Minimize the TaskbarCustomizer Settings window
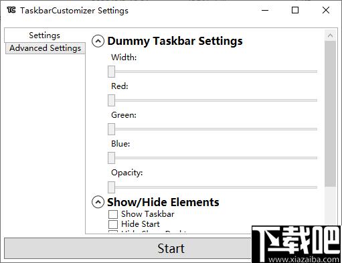The height and width of the screenshot is (263, 342). (265, 10)
